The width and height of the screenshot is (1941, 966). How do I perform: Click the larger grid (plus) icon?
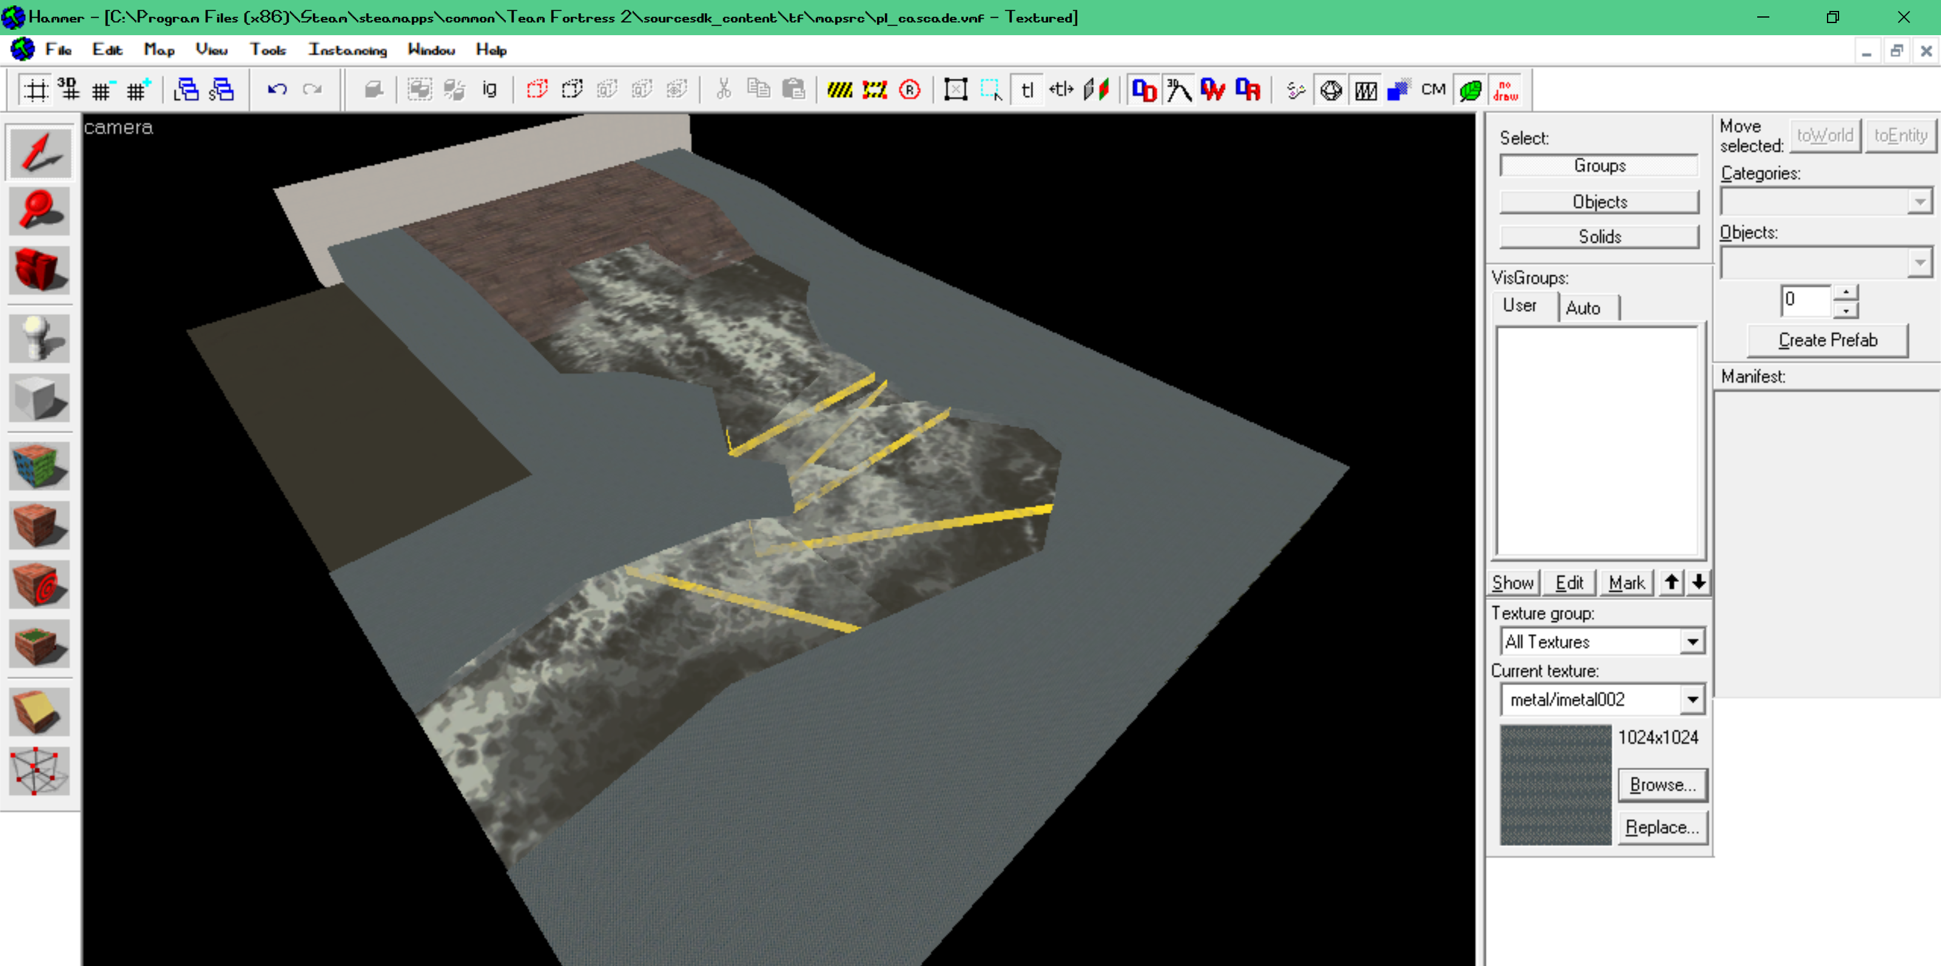[138, 90]
